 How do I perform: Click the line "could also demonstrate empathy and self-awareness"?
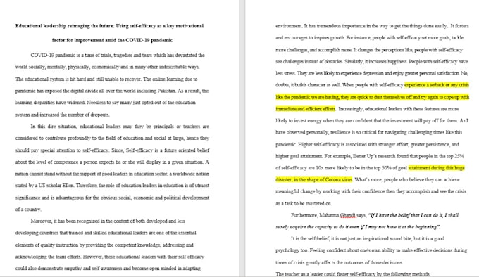point(108,269)
